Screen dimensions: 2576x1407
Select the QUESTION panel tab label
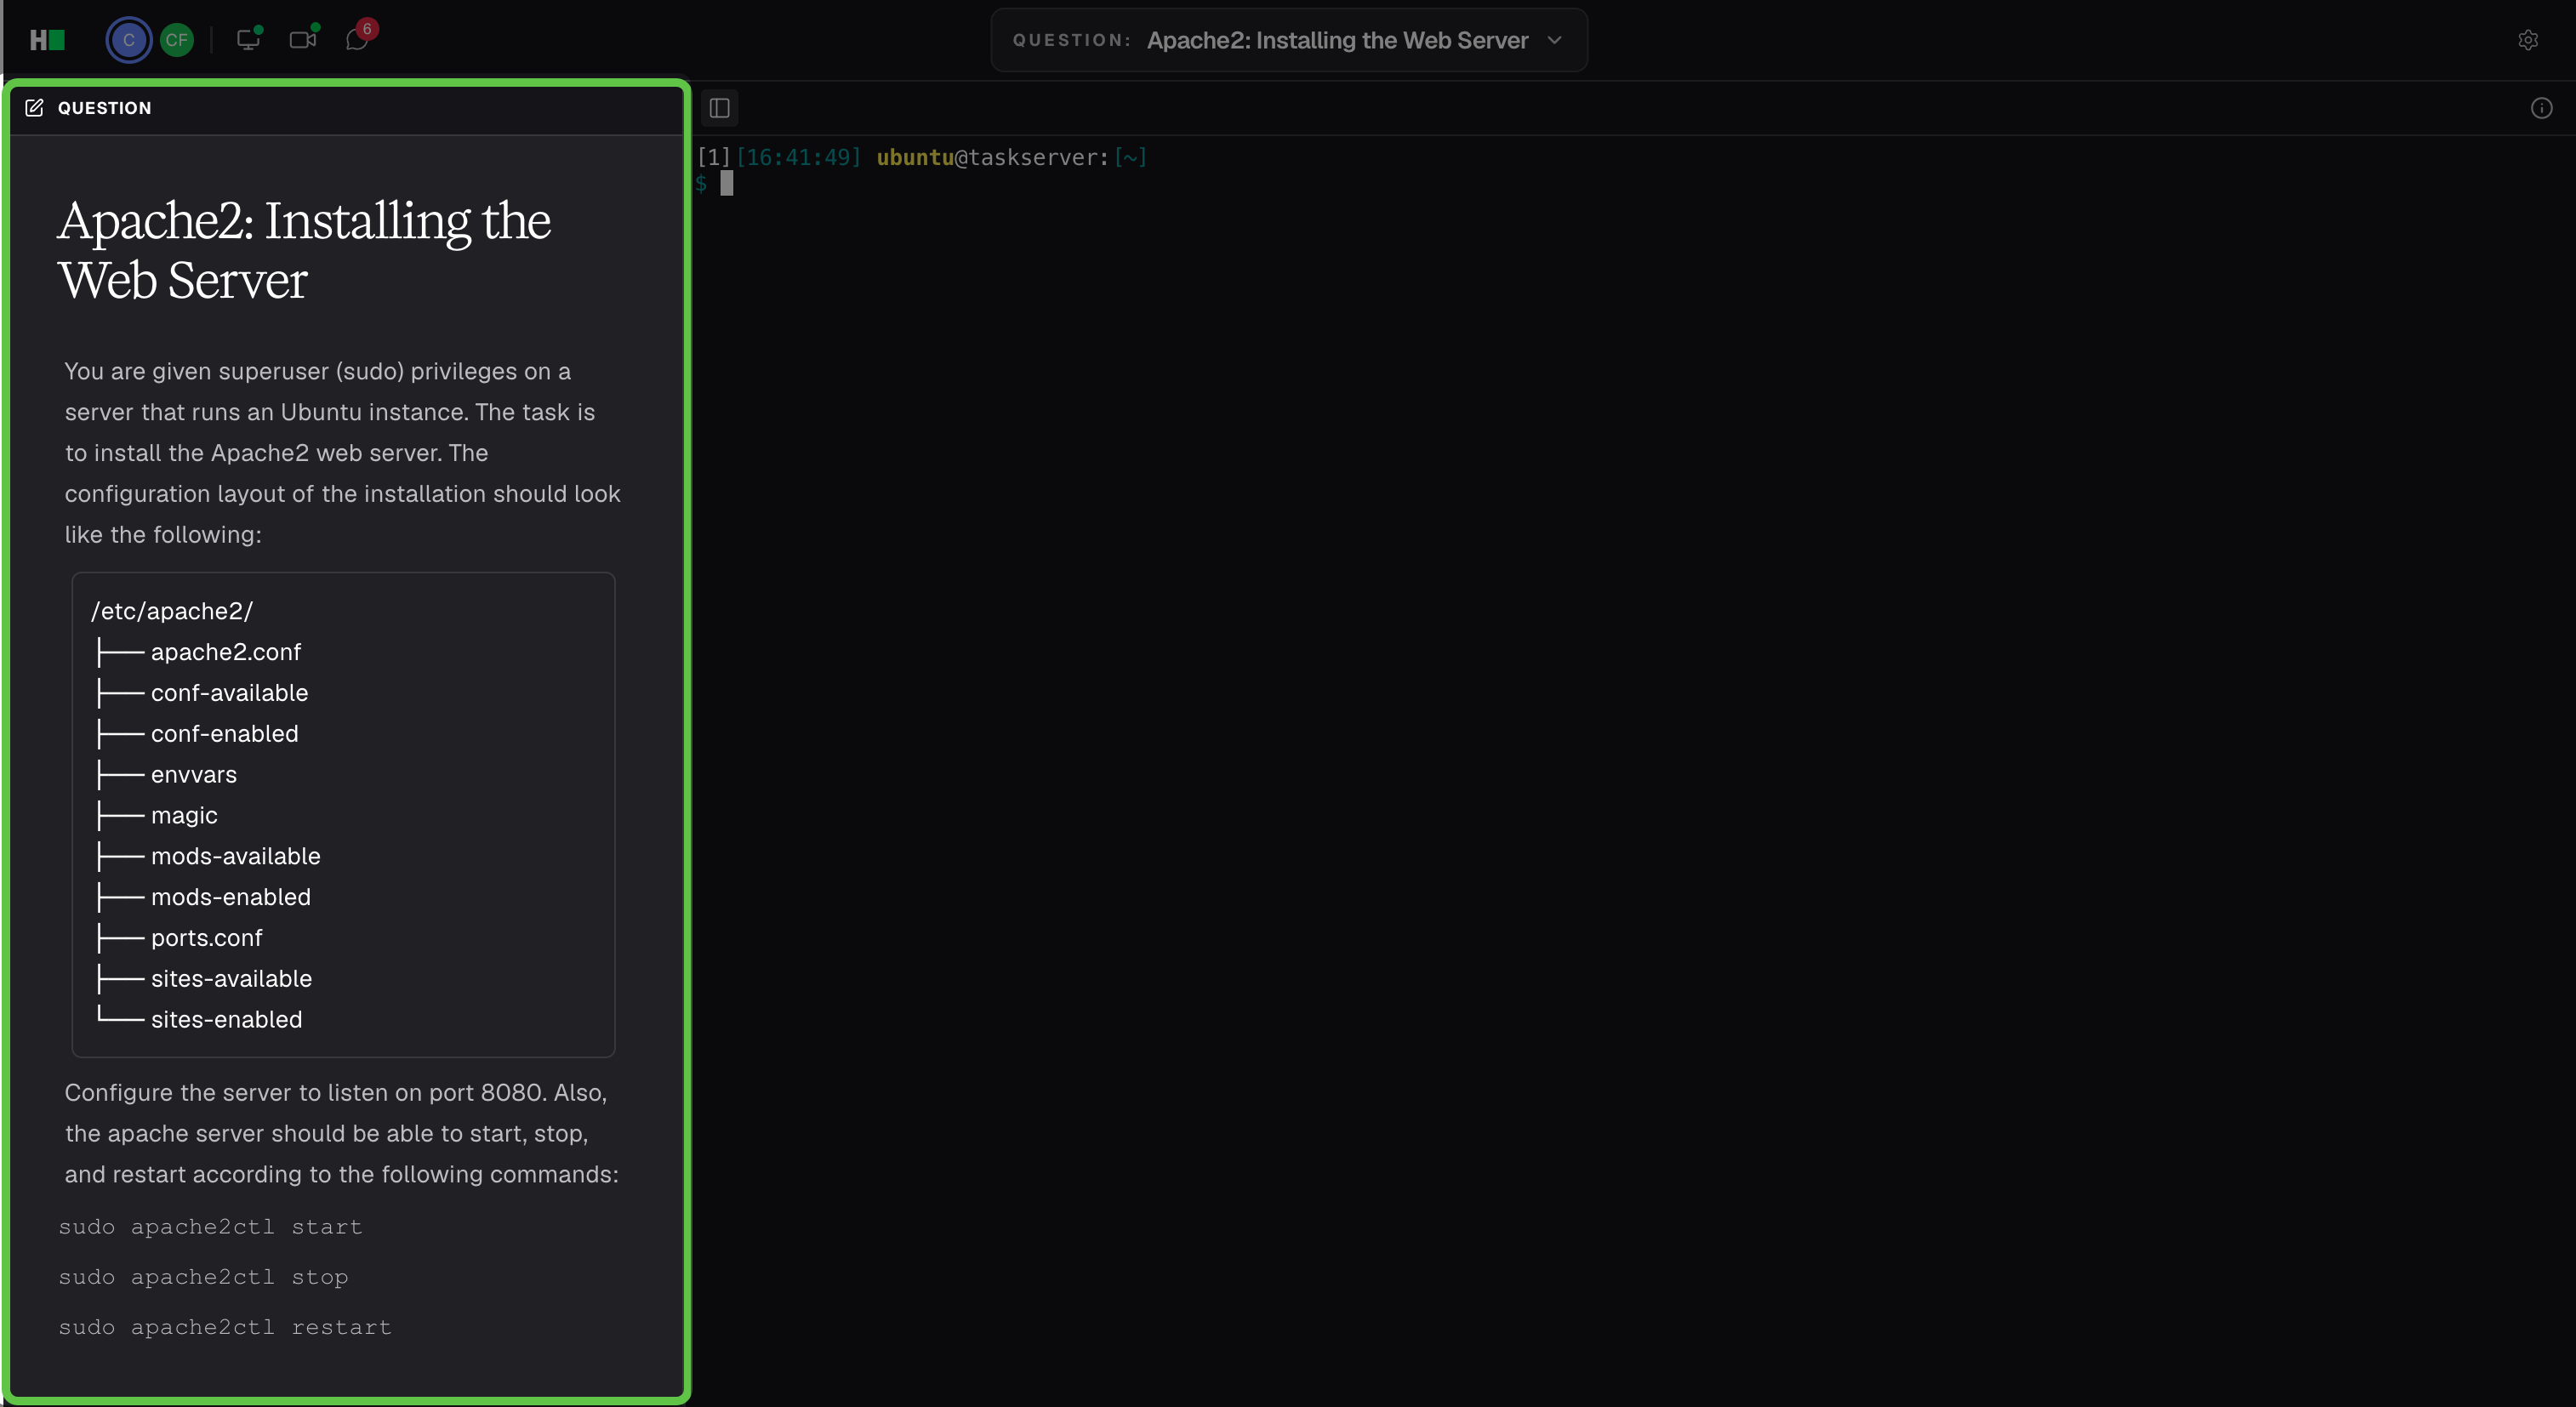[x=104, y=108]
